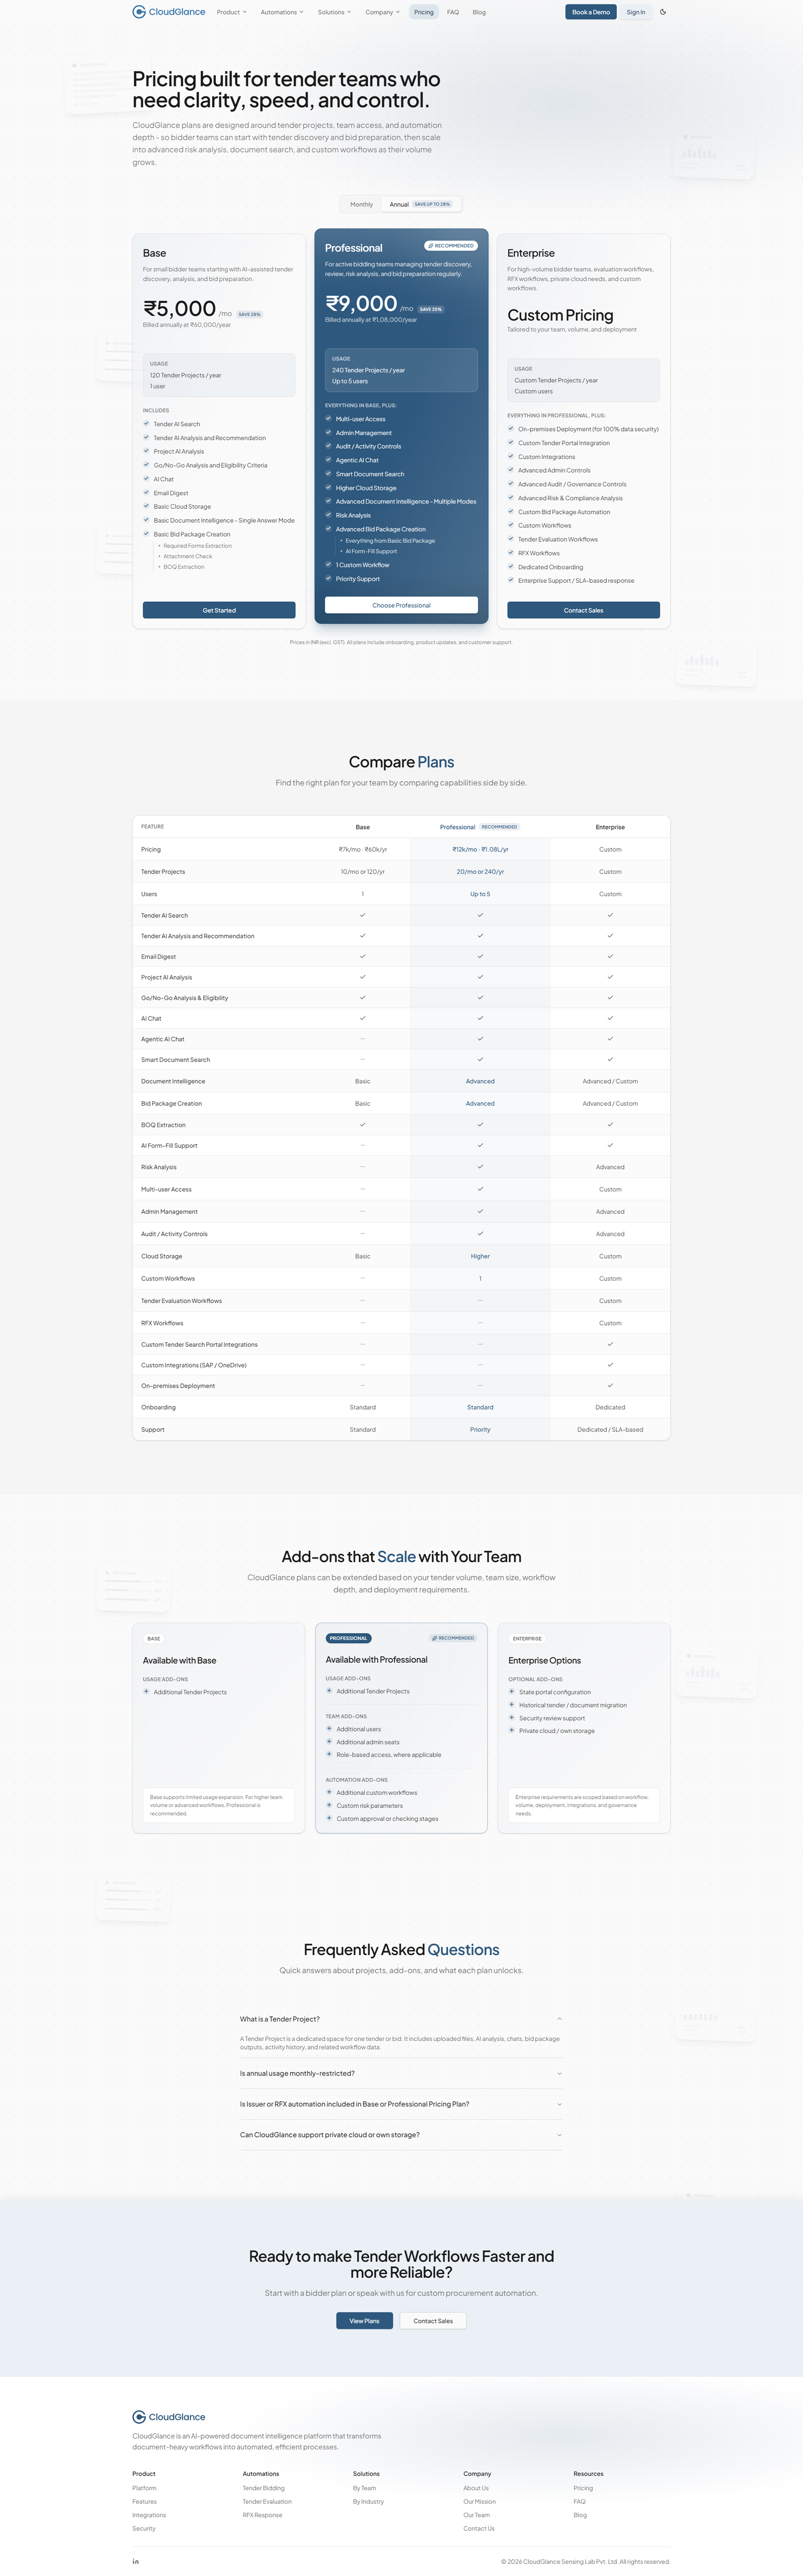Open the Tender Evaluation footer link
Screen dimensions: 803x2576
[x=267, y=2501]
